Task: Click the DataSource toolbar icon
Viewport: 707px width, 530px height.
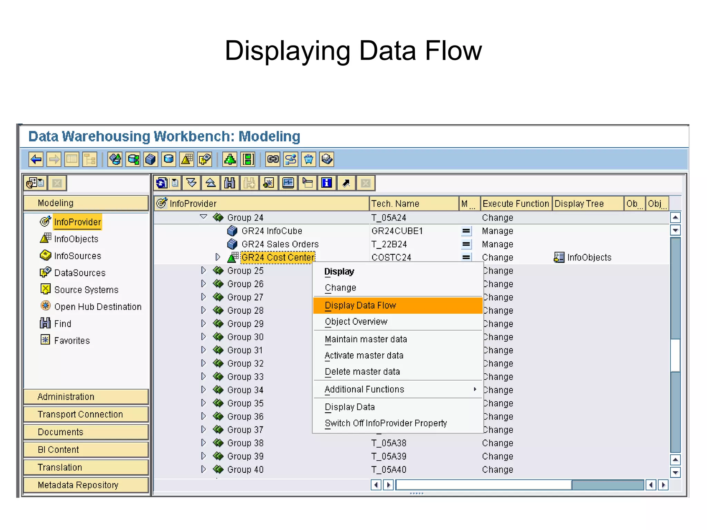Action: (205, 159)
